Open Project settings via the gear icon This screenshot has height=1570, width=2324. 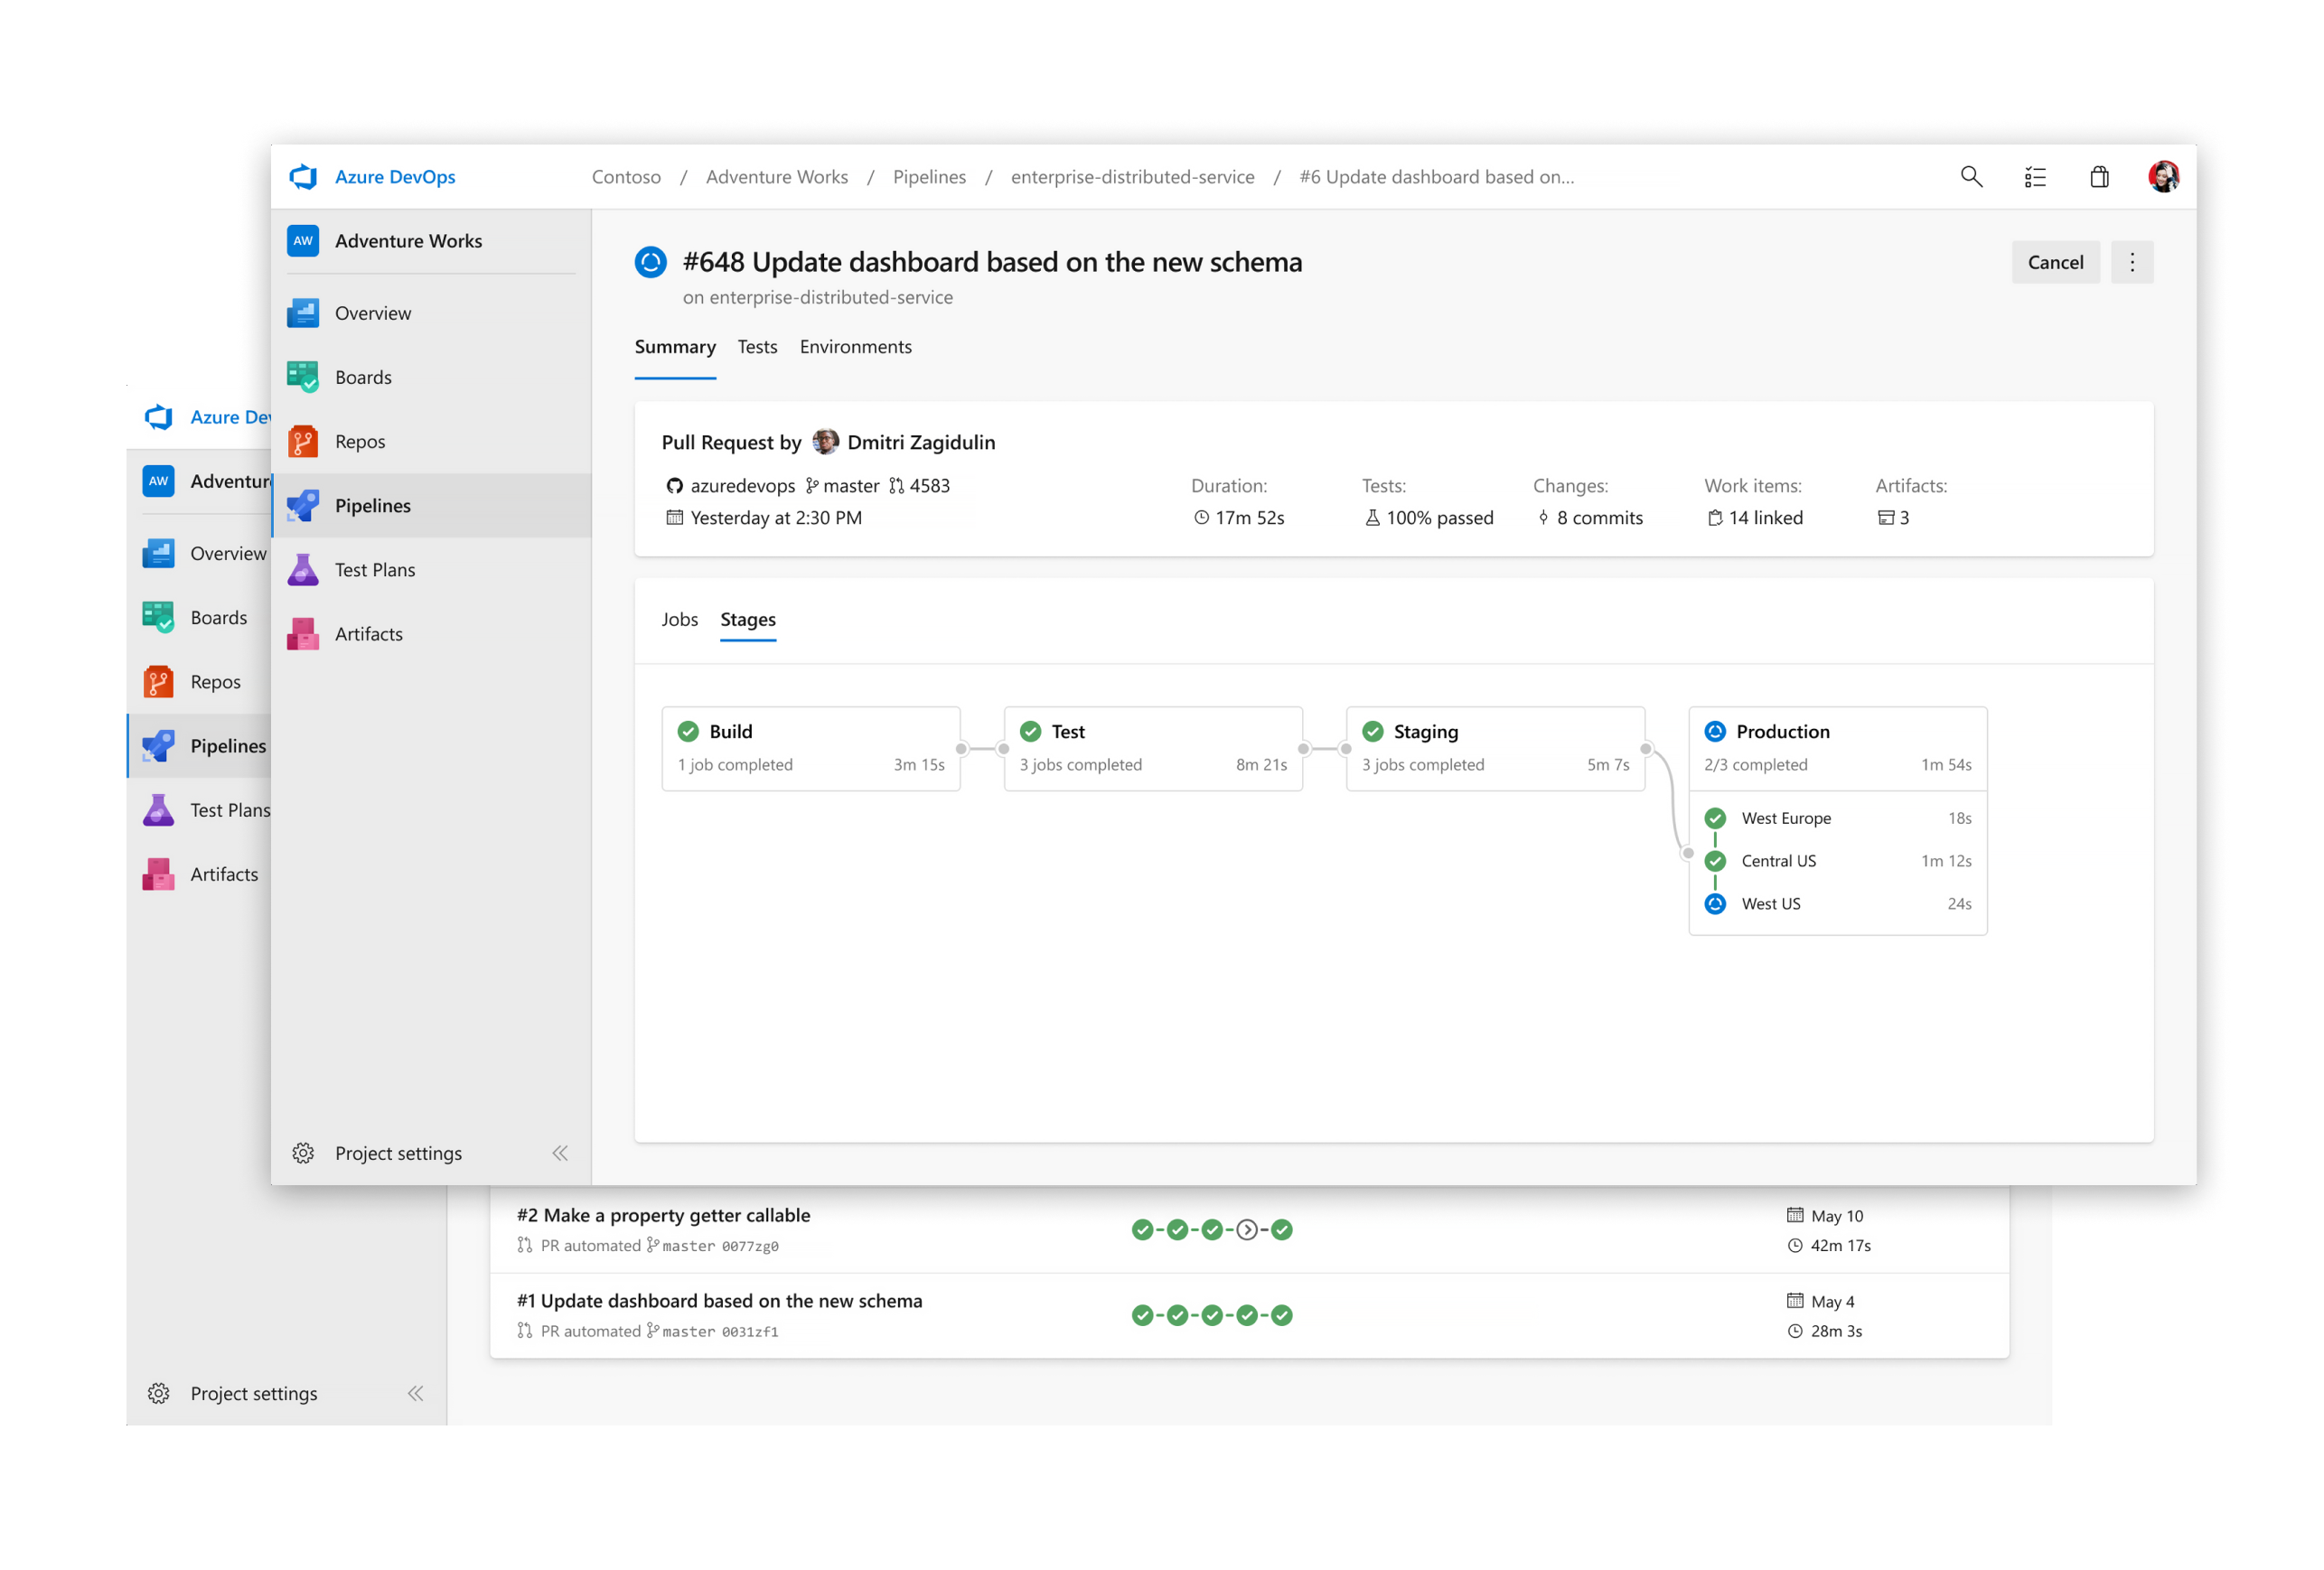[x=303, y=1152]
